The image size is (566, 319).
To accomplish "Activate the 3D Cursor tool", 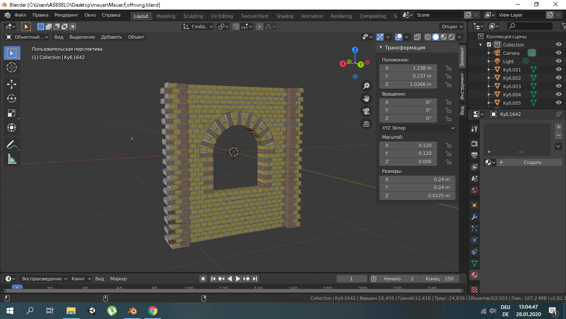I will pyautogui.click(x=12, y=67).
